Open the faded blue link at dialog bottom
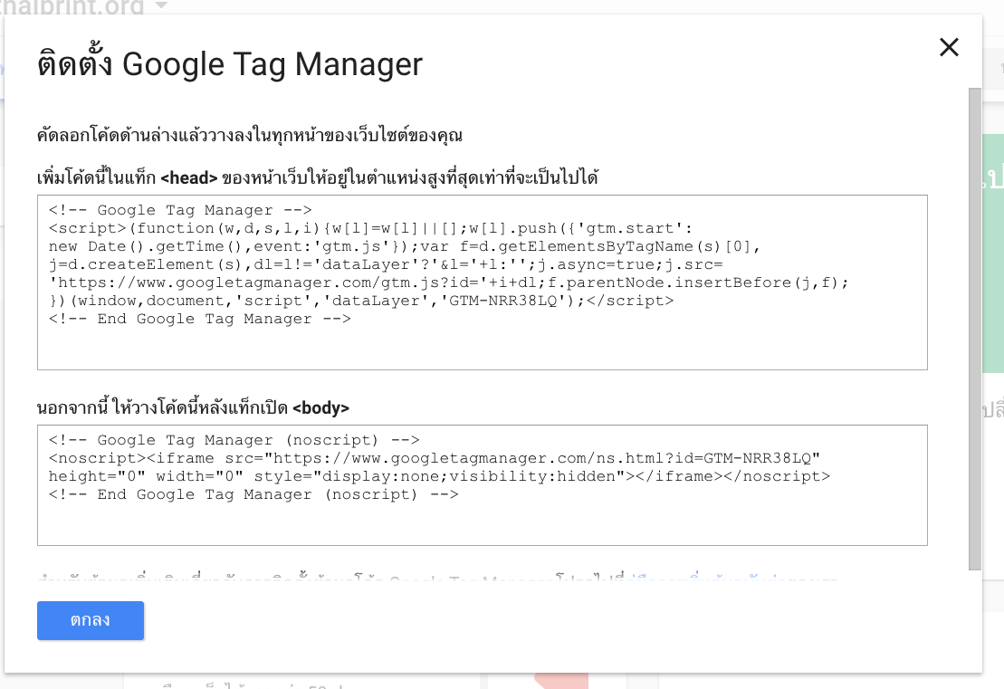The image size is (1004, 689). click(733, 578)
